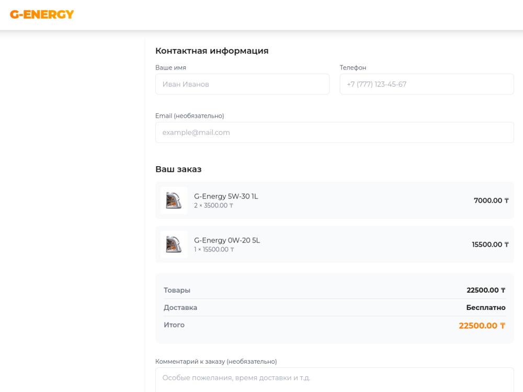
Task: Click the 15500.00 ₸ item price
Action: (x=490, y=244)
